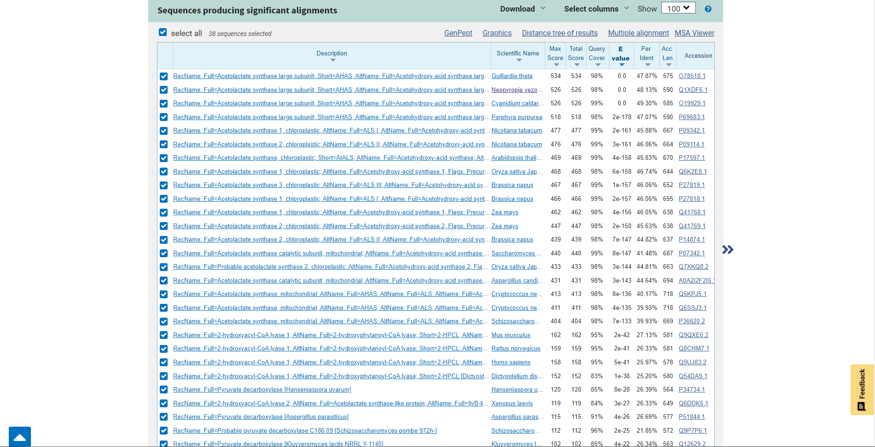Sort by Max Score column arrow
Image resolution: width=875 pixels, height=447 pixels.
pyautogui.click(x=556, y=65)
